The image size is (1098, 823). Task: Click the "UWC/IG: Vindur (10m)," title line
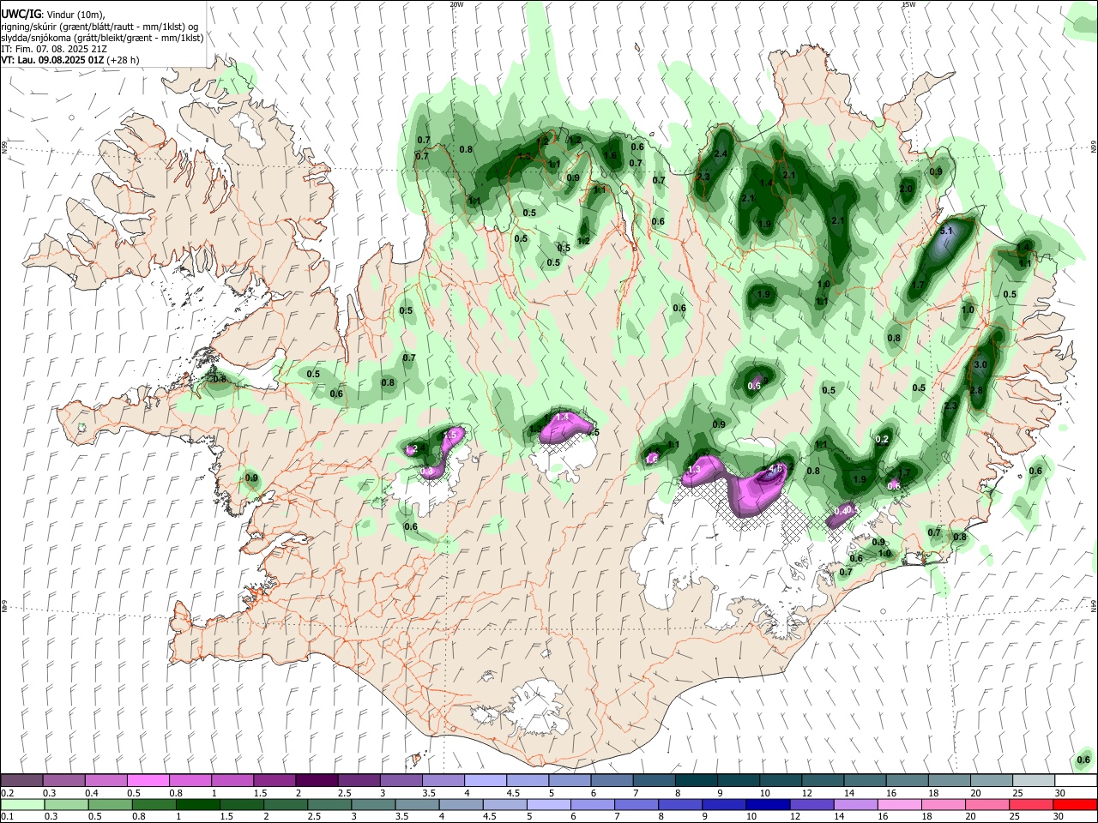click(52, 15)
